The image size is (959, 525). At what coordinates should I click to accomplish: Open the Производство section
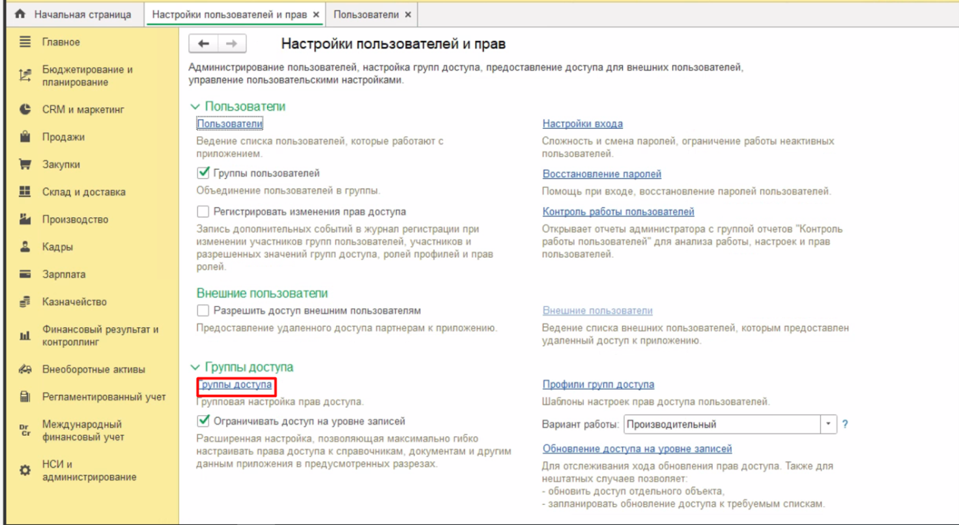point(76,219)
